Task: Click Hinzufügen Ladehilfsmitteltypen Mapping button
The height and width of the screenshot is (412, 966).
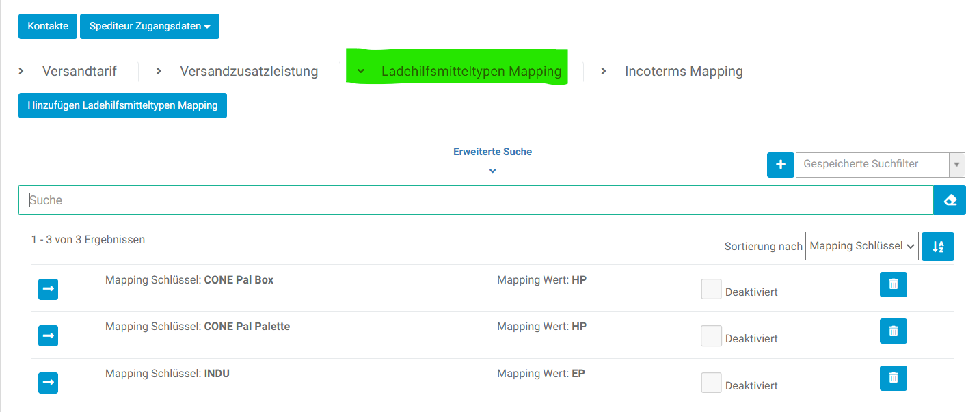Action: pos(122,105)
